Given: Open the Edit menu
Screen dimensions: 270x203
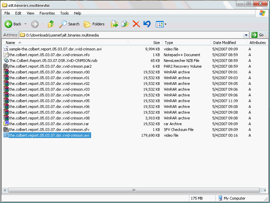Looking at the screenshot, I should 18,13.
